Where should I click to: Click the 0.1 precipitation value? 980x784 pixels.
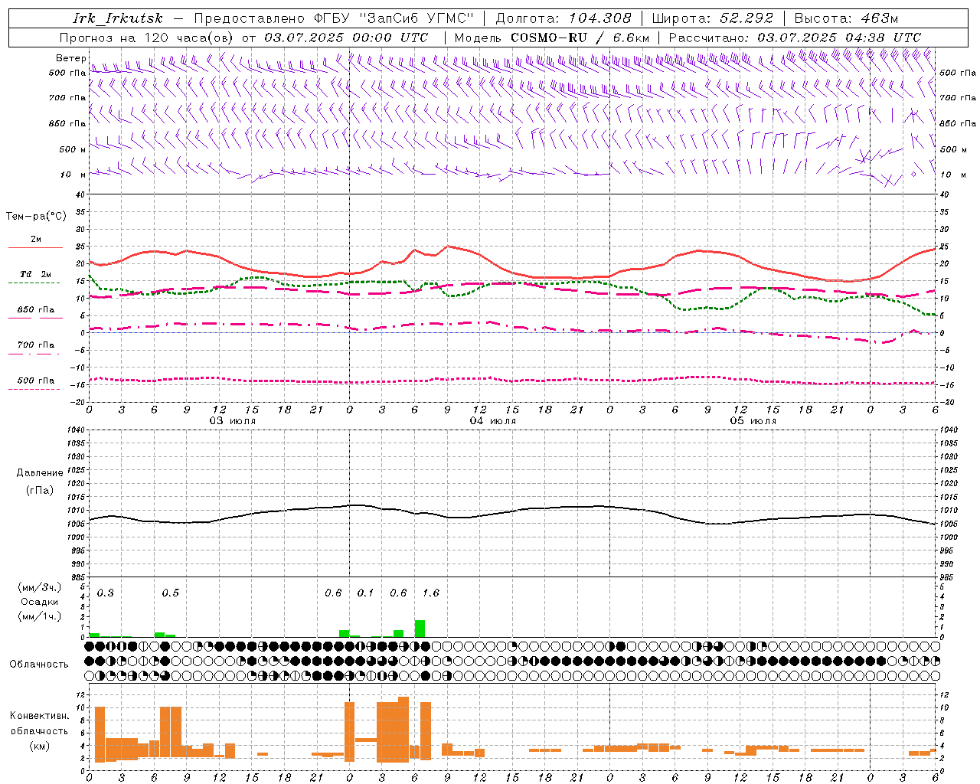(365, 593)
